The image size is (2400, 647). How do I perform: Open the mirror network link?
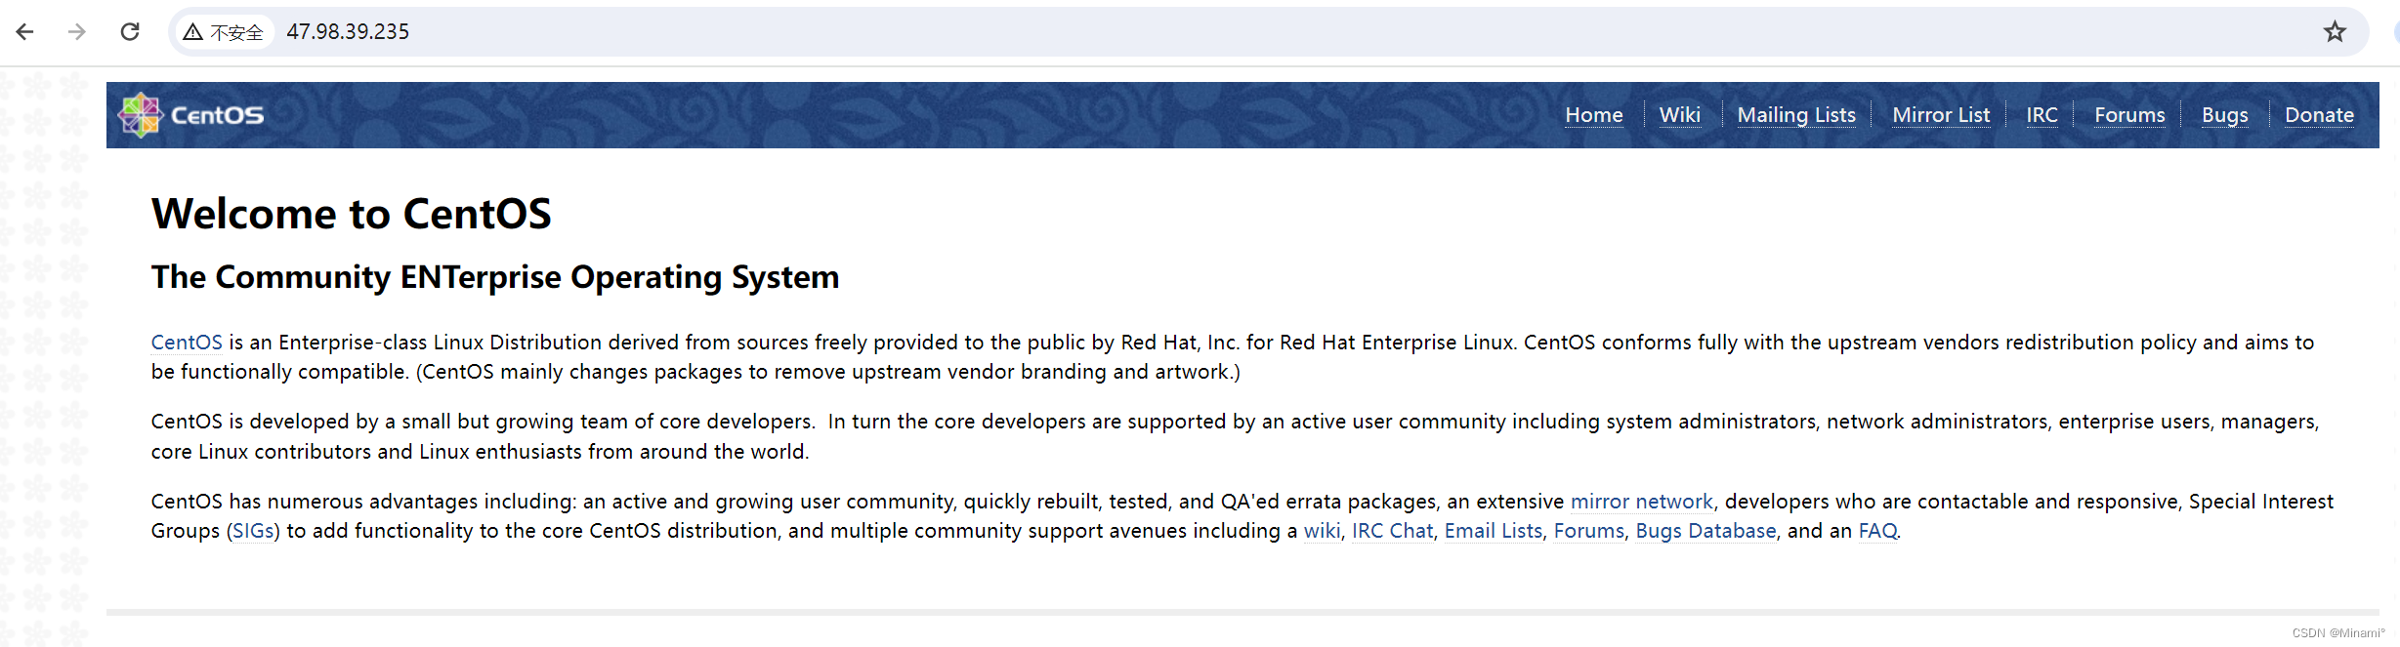coord(1641,502)
